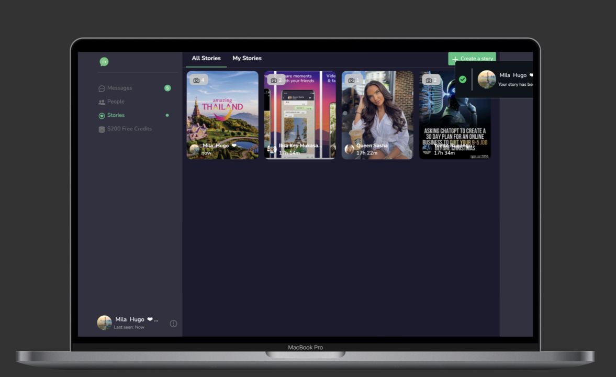This screenshot has height=377, width=616.
Task: Open the Messages section label
Action: [x=120, y=88]
